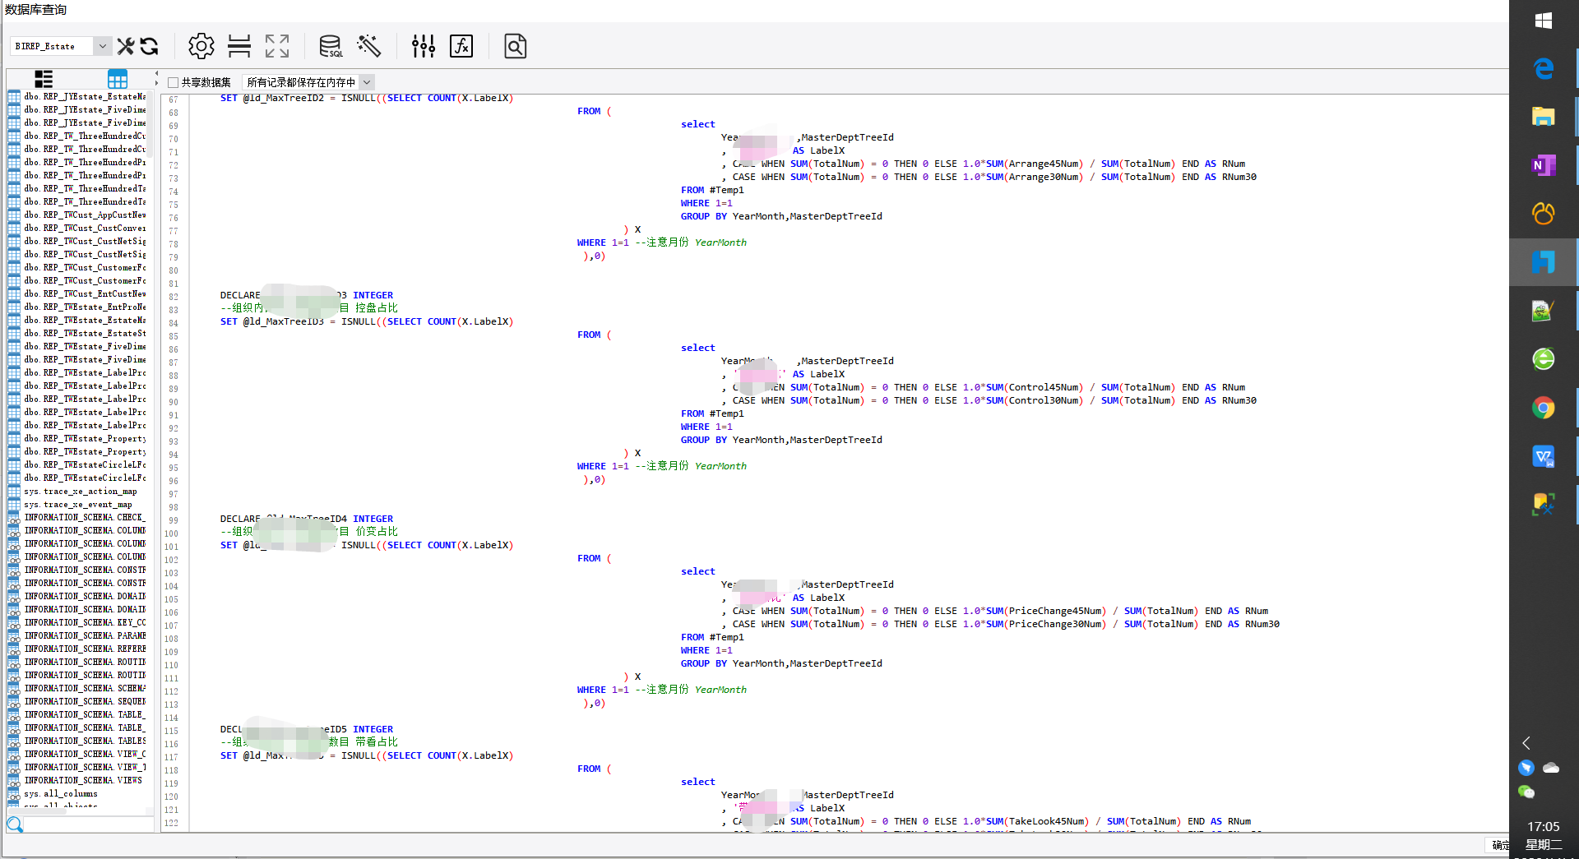Screen dimensions: 1579x859
Task: Select sys.trace_xe_action_map item
Action: pos(81,492)
